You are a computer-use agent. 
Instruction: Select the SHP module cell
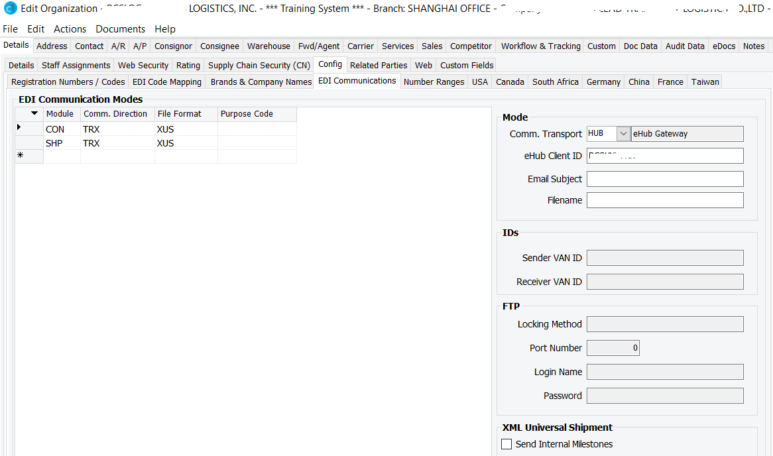click(62, 143)
